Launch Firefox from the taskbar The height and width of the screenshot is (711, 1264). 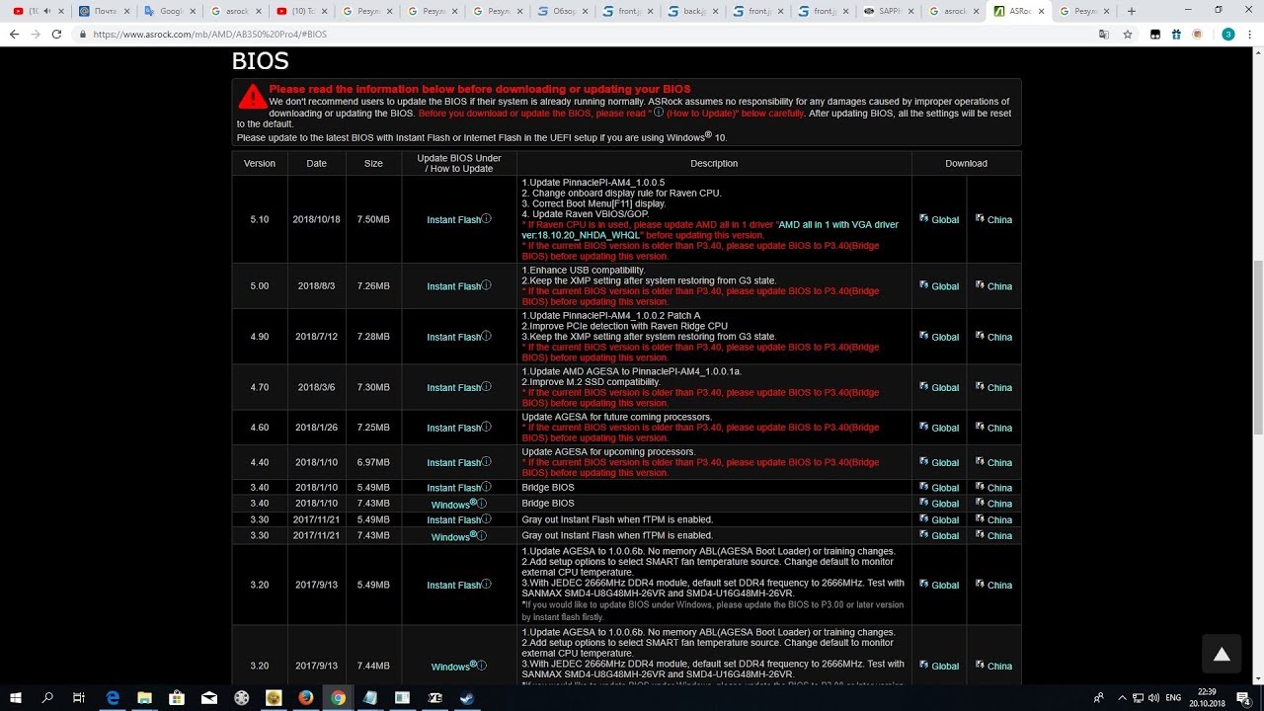[306, 697]
